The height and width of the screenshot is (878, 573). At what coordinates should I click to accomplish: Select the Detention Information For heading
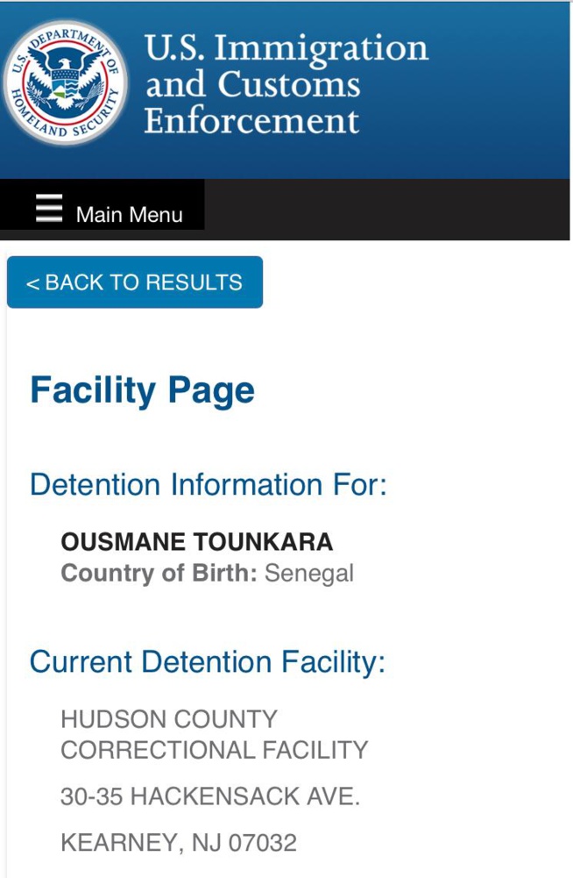(x=208, y=484)
